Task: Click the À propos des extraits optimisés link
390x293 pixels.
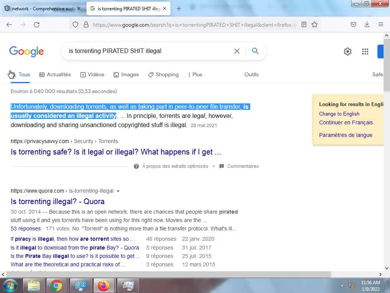Action: coord(175,166)
